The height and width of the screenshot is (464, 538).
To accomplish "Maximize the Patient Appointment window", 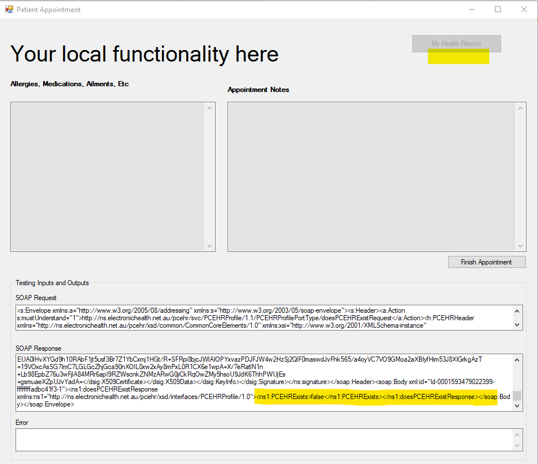I will pos(498,9).
